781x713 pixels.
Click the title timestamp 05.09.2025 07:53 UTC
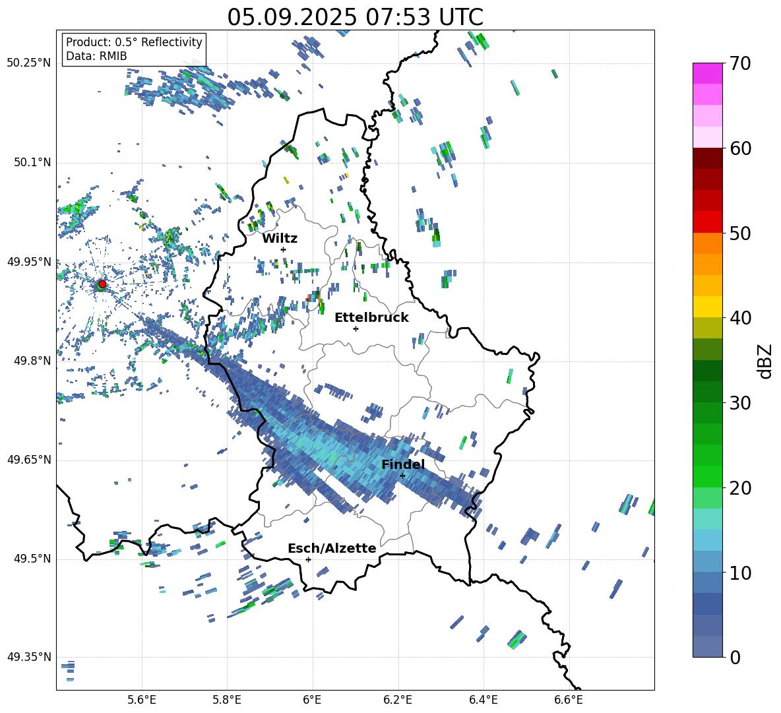(355, 17)
